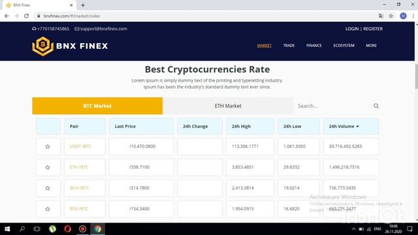Click the Best Cryptocurrencies Rate heading
418x235 pixels.
point(208,69)
